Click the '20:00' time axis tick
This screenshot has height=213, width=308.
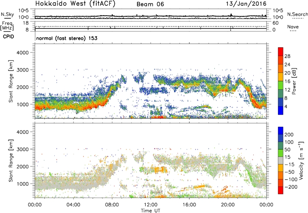(x=228, y=205)
